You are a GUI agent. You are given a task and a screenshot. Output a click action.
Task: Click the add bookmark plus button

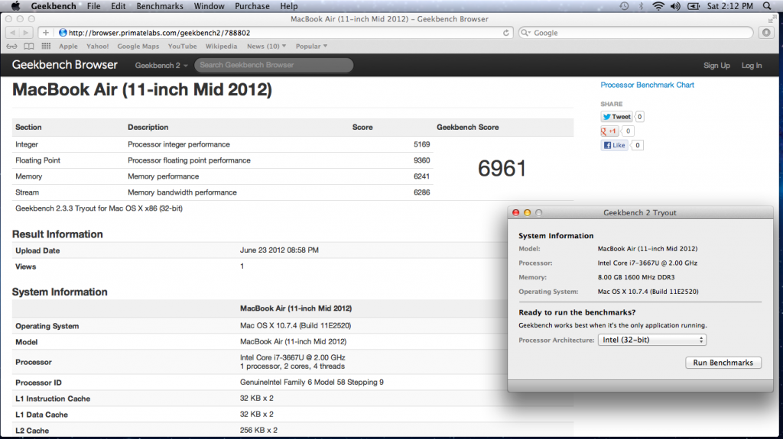point(45,32)
